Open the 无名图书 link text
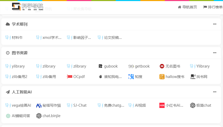The image size is (223, 127). coord(173,66)
